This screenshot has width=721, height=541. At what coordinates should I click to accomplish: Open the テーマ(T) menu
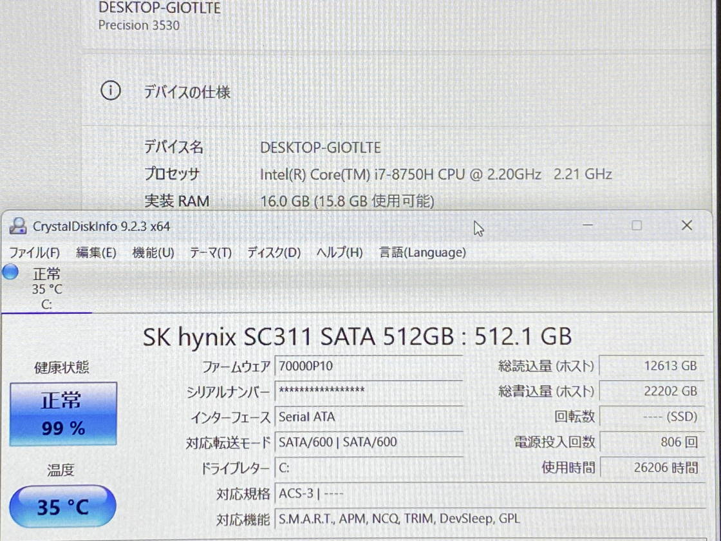tap(211, 252)
